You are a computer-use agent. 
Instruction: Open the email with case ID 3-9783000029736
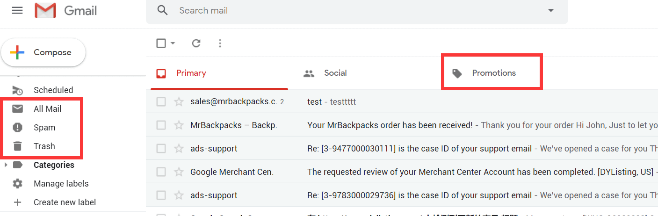[419, 195]
